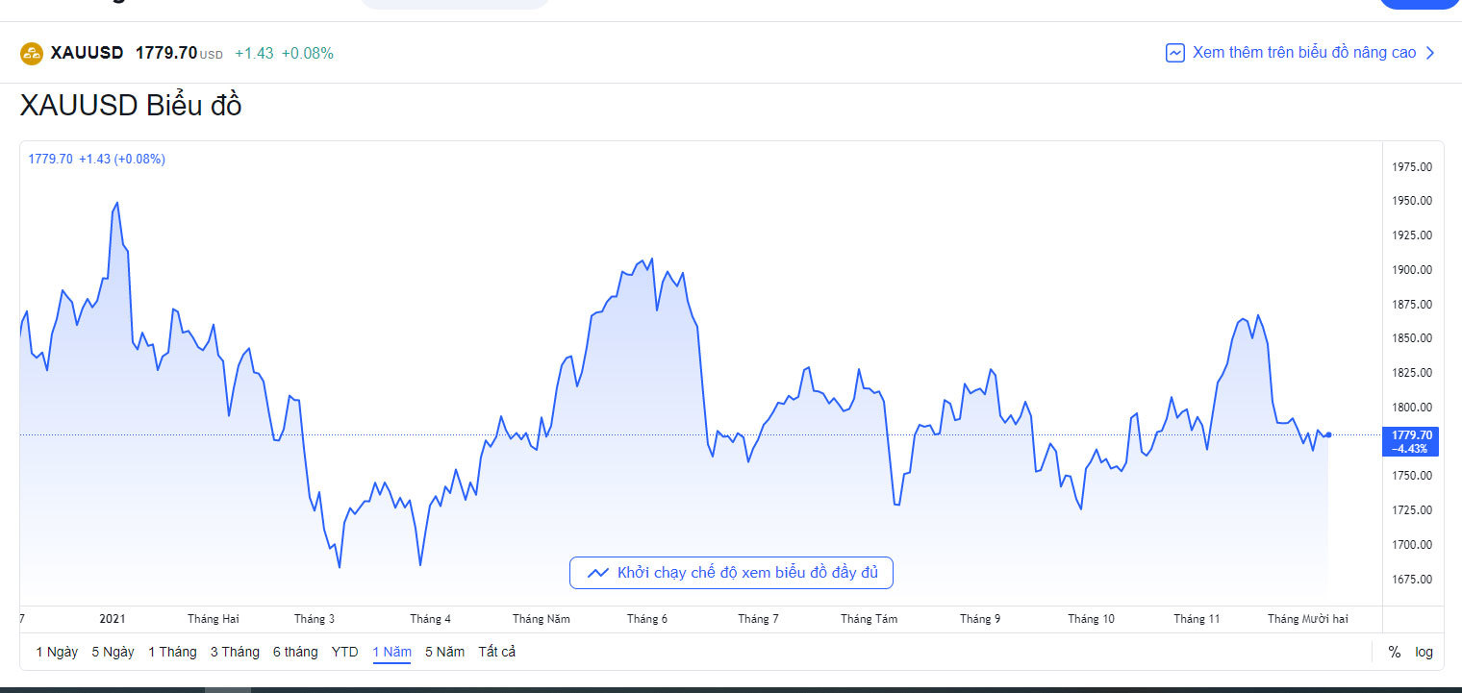
Task: Click the gold XAUUSD symbol icon
Action: pos(32,54)
